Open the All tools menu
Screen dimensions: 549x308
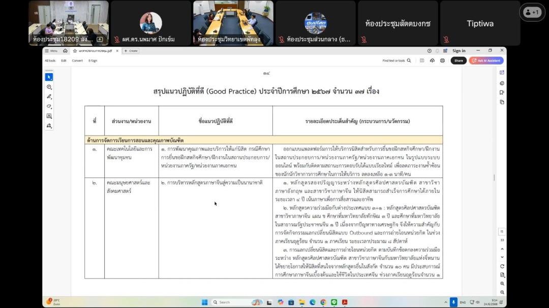pos(50,60)
